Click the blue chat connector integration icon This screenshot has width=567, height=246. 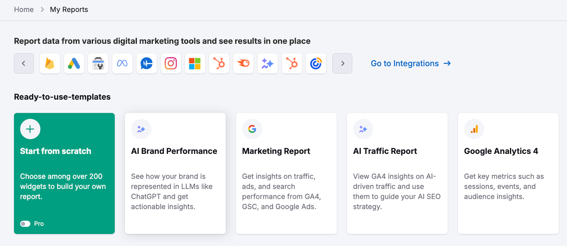click(146, 63)
